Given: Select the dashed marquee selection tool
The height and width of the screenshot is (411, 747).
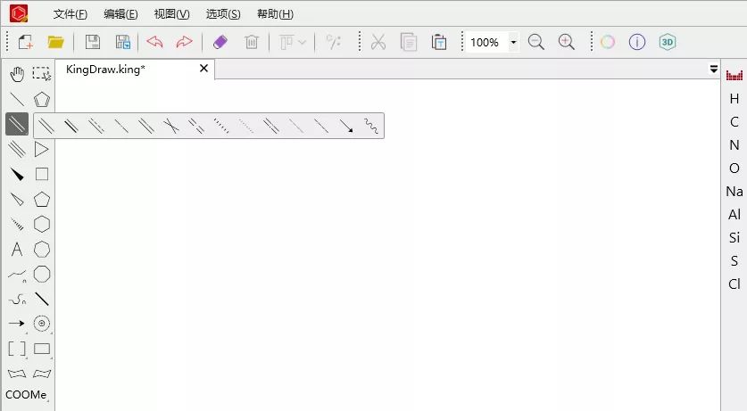Looking at the screenshot, I should [x=42, y=74].
